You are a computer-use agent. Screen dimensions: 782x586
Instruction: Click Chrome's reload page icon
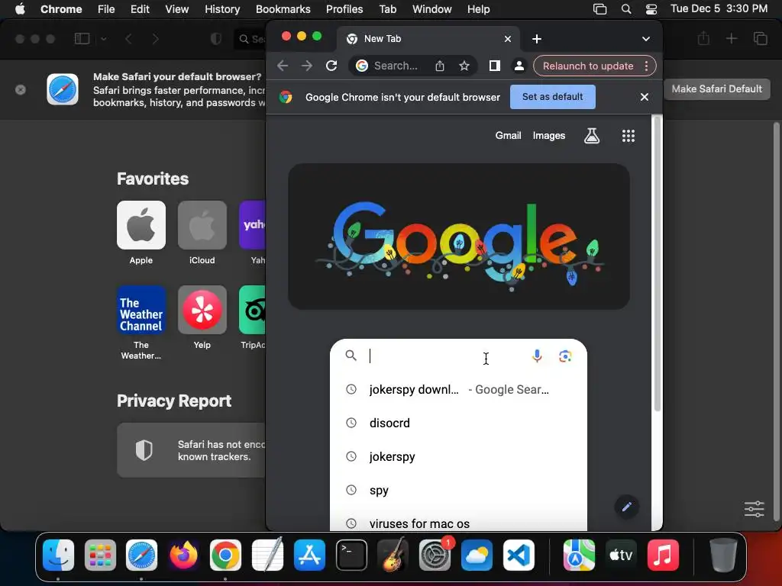tap(331, 66)
